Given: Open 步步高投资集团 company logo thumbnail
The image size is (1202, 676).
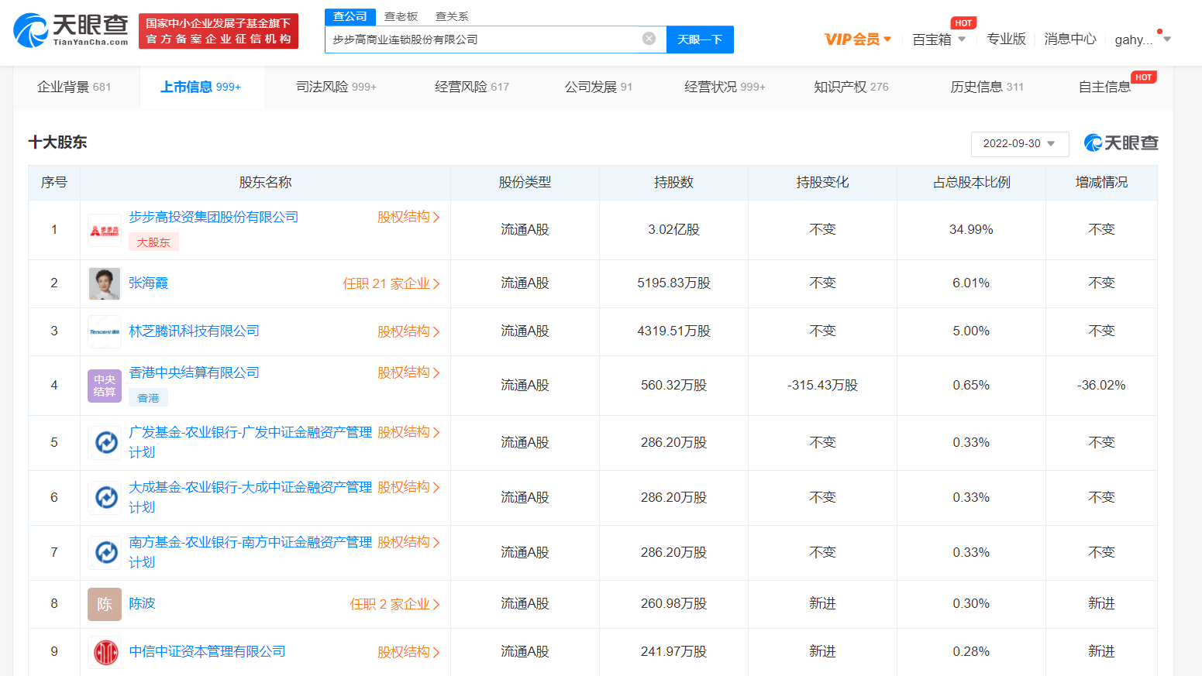Looking at the screenshot, I should pyautogui.click(x=105, y=230).
